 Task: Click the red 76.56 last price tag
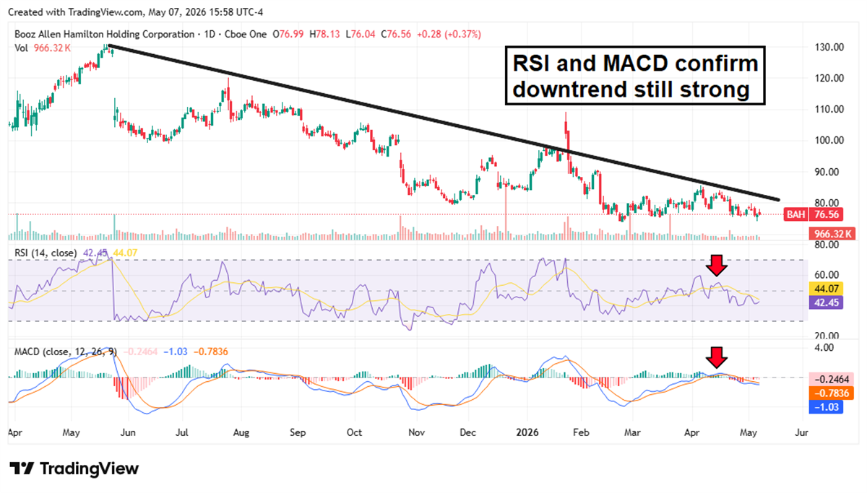coord(827,214)
